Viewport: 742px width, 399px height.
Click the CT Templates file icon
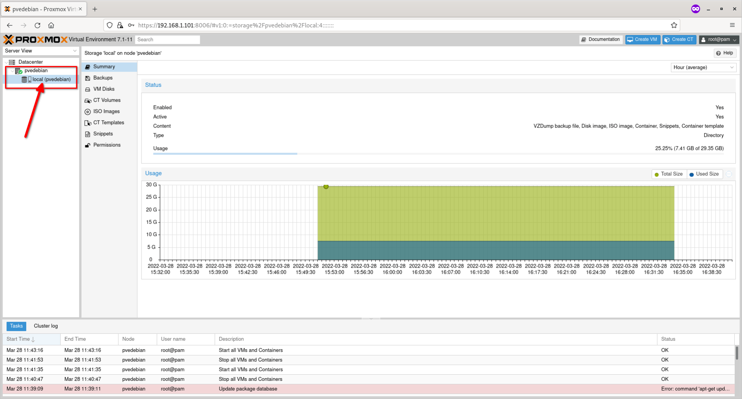tap(88, 123)
